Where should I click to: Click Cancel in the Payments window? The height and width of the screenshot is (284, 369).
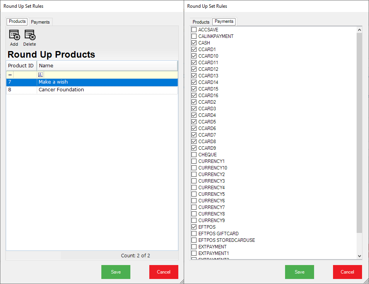pos(347,272)
